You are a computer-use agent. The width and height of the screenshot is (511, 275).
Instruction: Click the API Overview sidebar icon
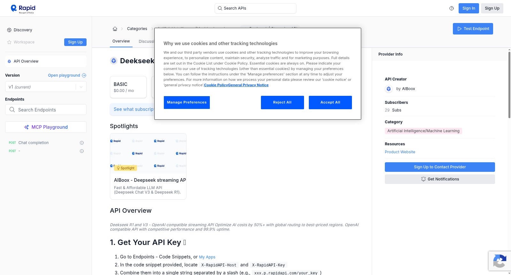pos(9,61)
